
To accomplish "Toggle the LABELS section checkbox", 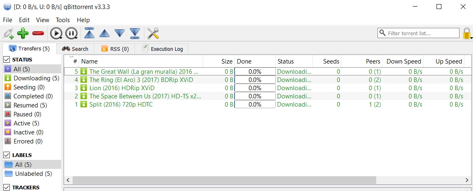I will pos(7,155).
